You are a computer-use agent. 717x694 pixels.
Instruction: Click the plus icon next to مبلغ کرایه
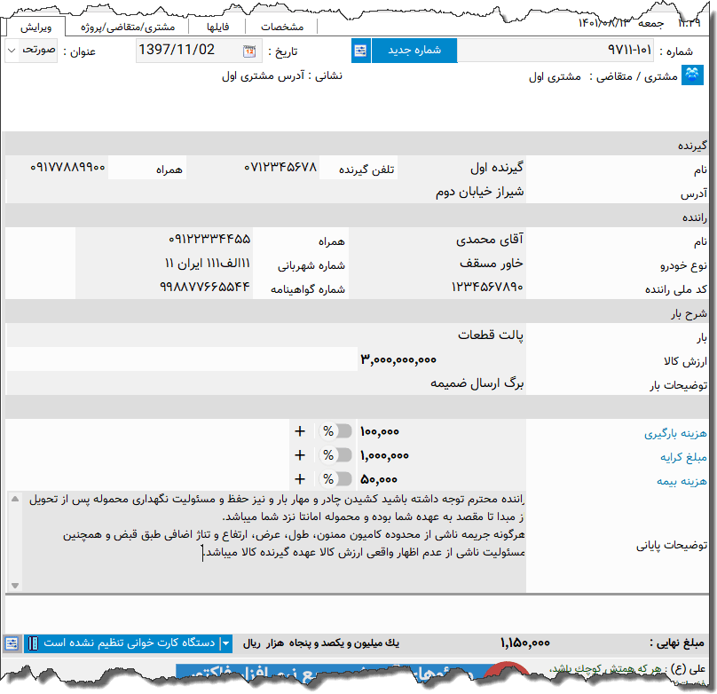coord(301,455)
